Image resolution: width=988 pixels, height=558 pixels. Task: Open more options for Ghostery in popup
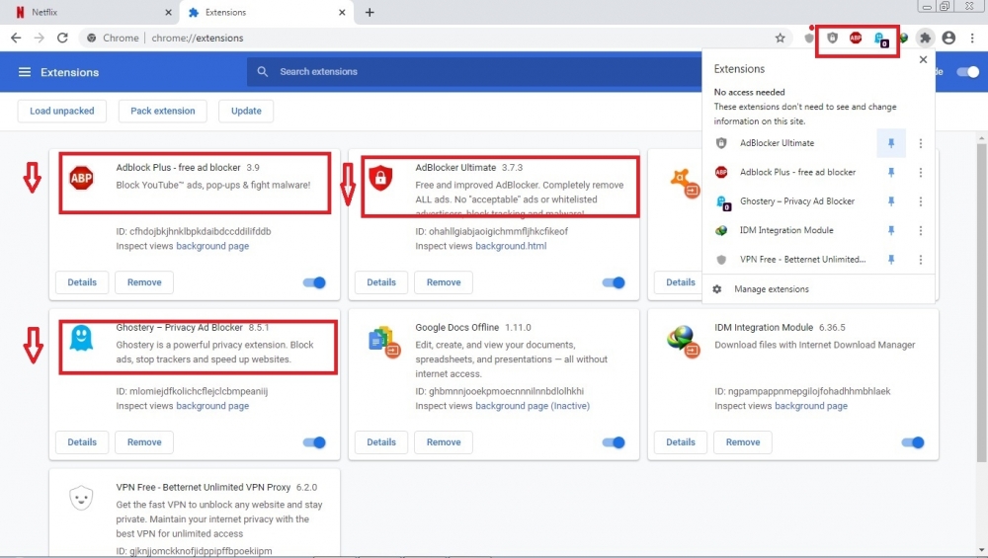(x=921, y=201)
